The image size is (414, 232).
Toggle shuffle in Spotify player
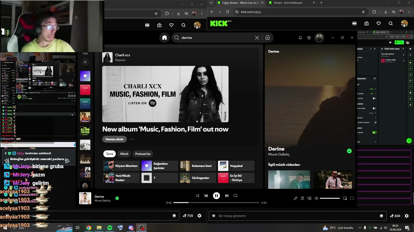click(x=197, y=196)
